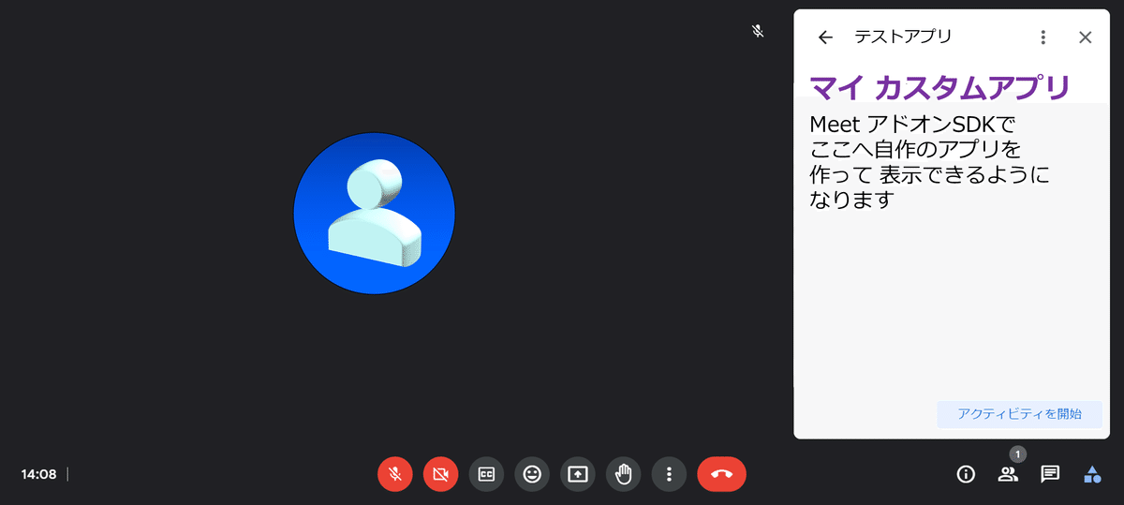Open the activities shapes icon
This screenshot has height=505, width=1124.
[1092, 474]
